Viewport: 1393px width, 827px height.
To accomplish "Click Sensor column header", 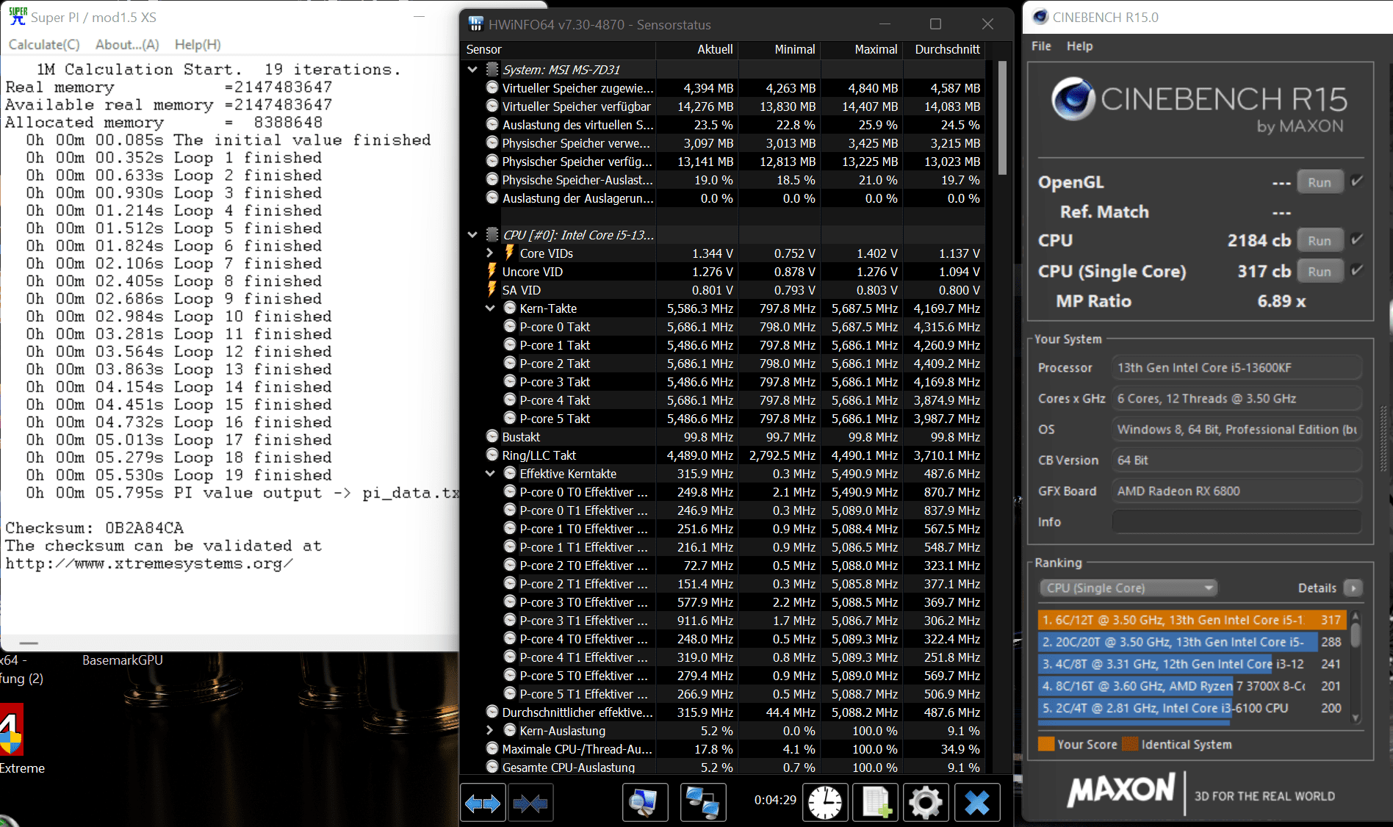I will (x=558, y=49).
